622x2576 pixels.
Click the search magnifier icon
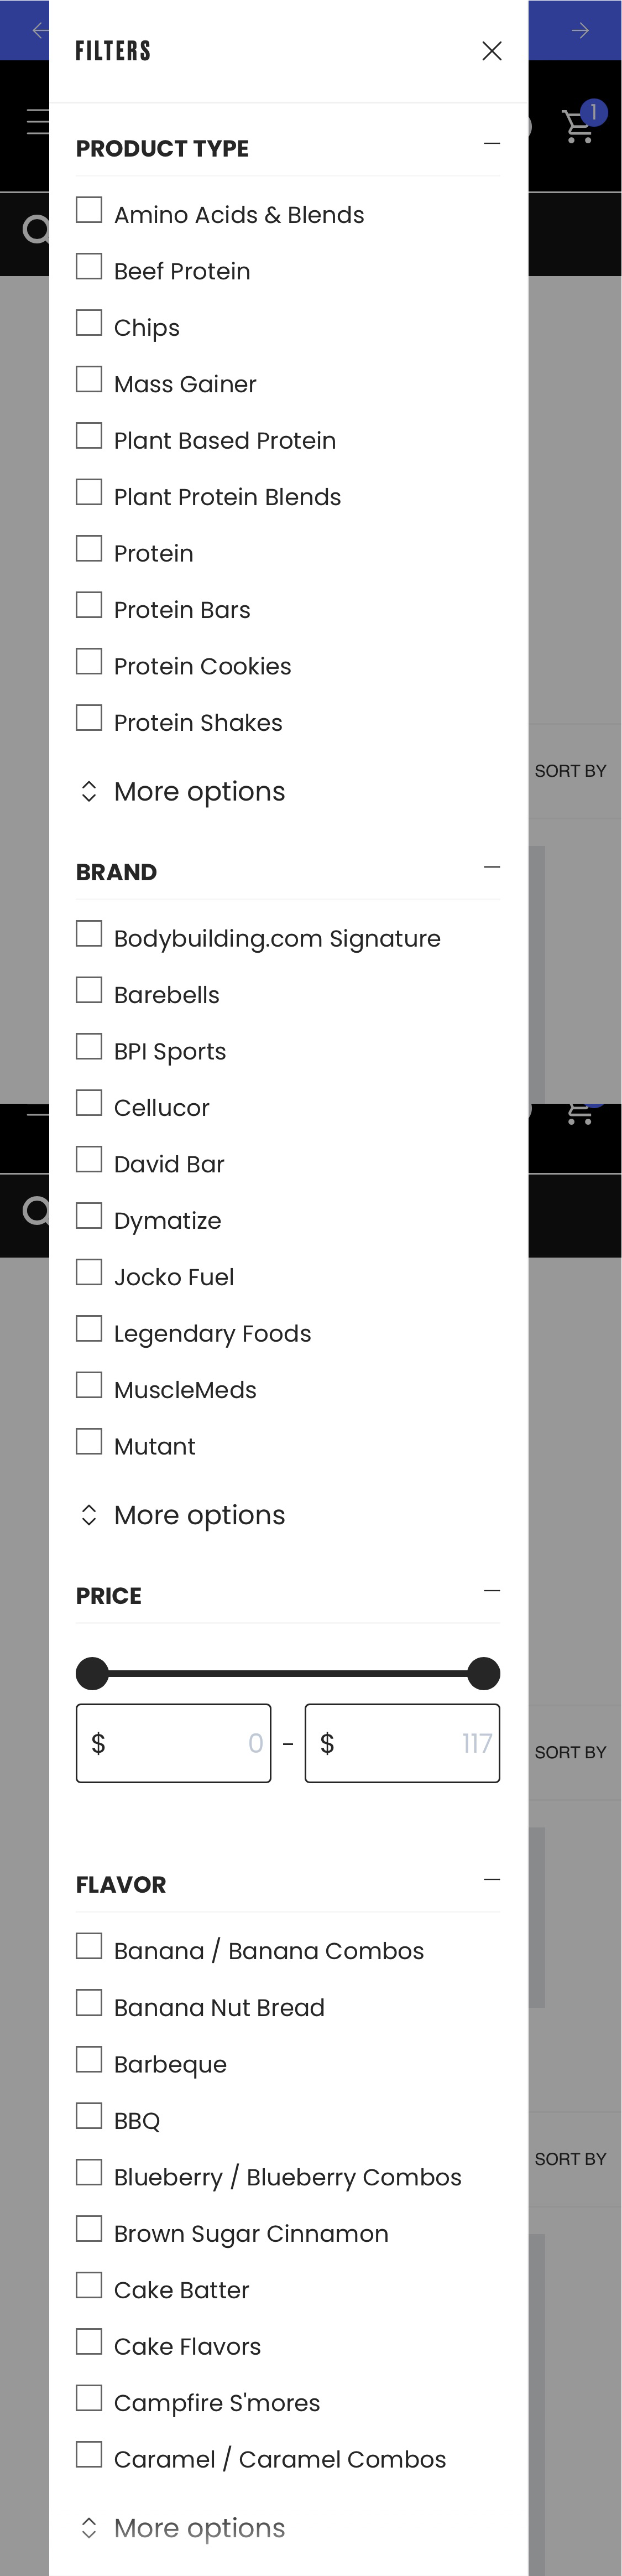[37, 230]
